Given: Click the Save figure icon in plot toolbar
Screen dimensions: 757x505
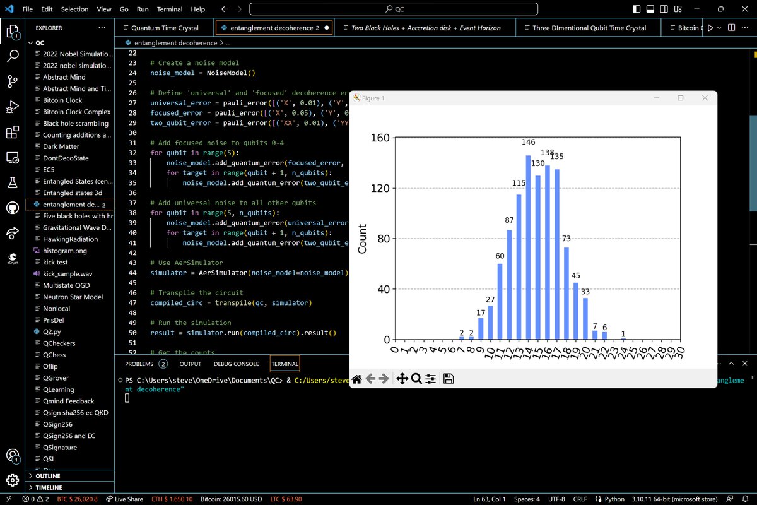Looking at the screenshot, I should pos(449,379).
